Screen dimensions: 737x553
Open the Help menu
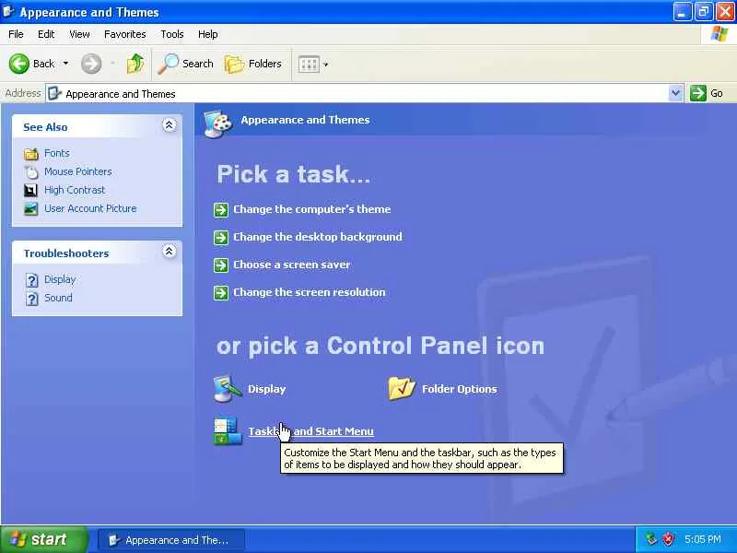[x=208, y=34]
